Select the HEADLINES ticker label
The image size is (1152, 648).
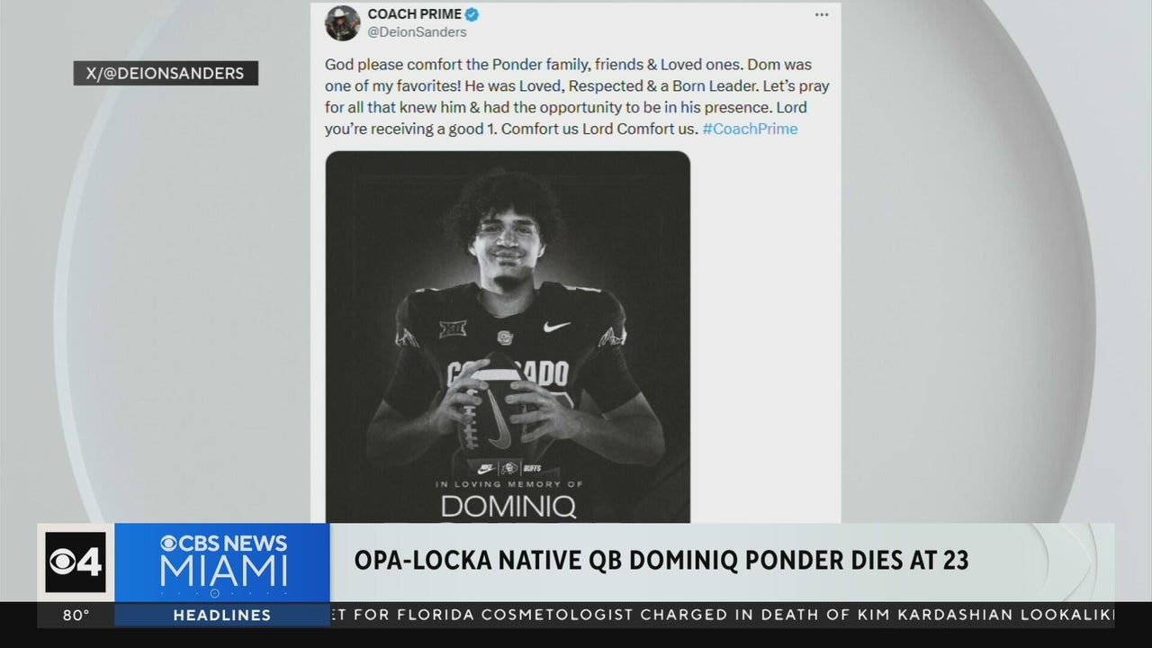pos(221,616)
